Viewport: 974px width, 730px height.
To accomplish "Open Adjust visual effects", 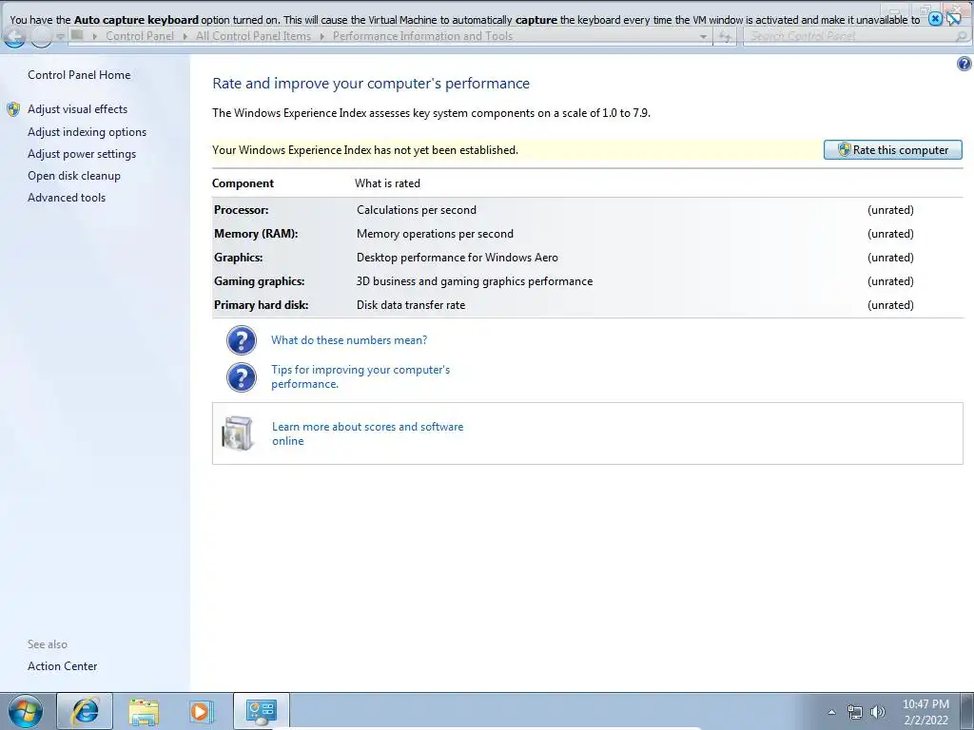I will (78, 109).
